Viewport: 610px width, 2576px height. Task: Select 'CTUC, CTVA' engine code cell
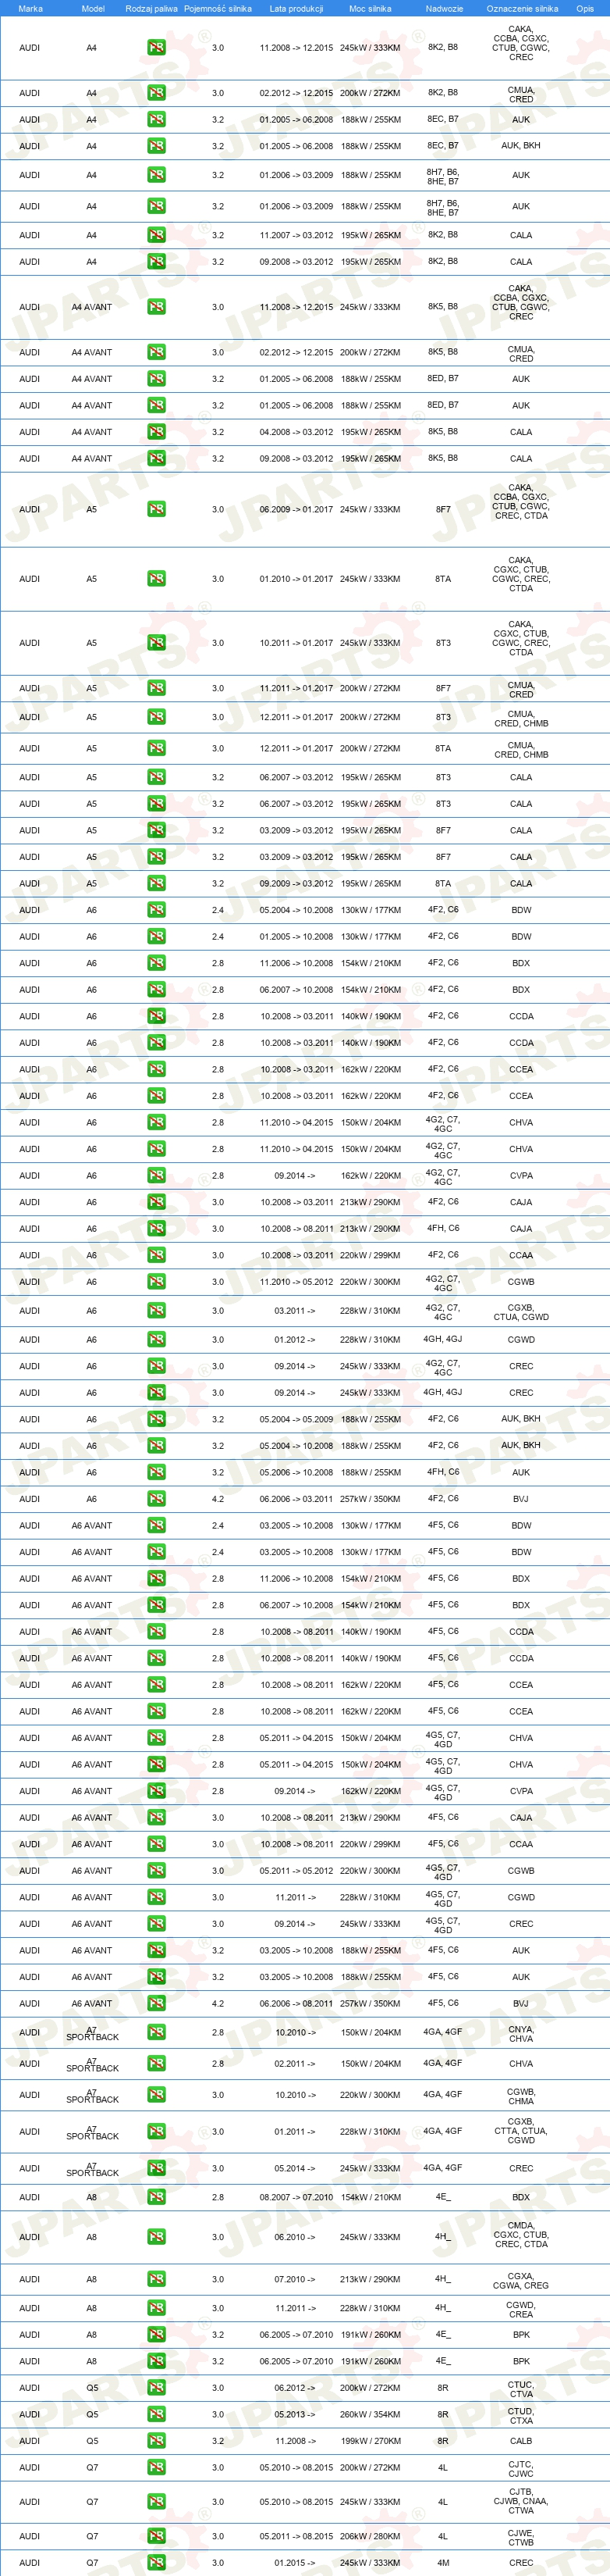click(x=521, y=2389)
